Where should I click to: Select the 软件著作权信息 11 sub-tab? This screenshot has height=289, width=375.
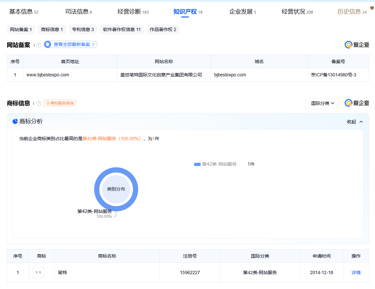coord(122,29)
